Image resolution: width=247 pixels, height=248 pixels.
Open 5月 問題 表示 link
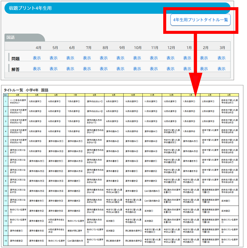pyautogui.click(x=54, y=58)
